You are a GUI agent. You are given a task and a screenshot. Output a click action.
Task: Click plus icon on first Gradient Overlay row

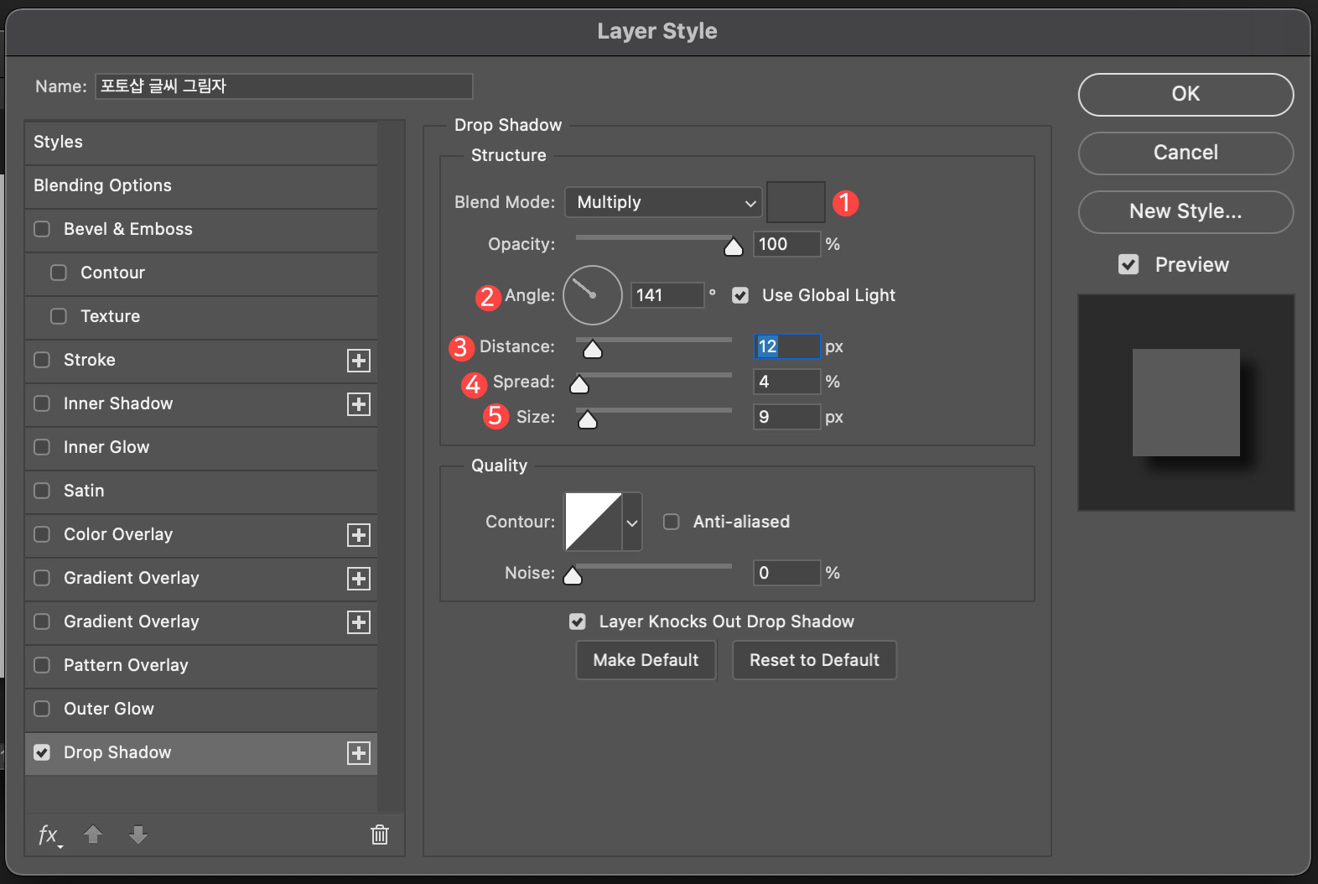pyautogui.click(x=359, y=579)
